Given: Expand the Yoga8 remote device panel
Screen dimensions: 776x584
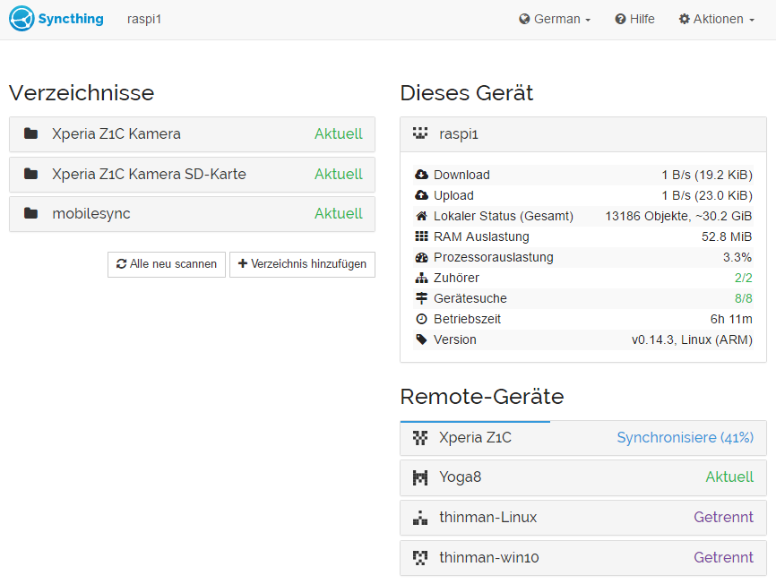Looking at the screenshot, I should pos(582,477).
